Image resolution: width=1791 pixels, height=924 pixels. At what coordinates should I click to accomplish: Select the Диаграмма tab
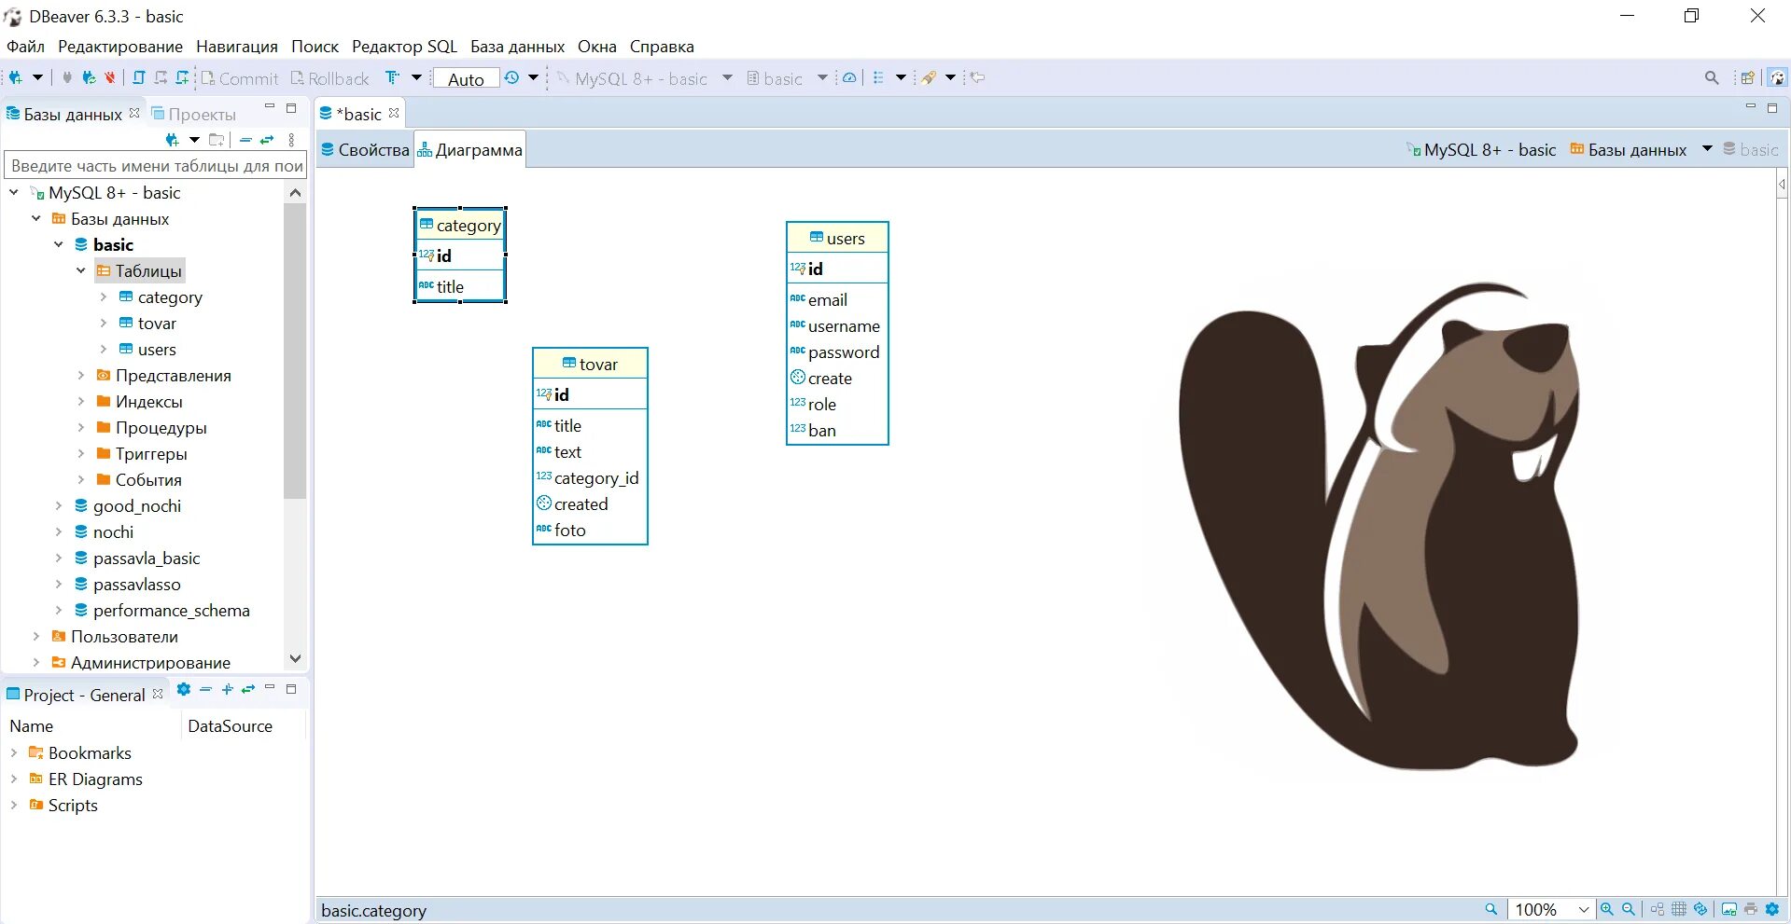469,150
